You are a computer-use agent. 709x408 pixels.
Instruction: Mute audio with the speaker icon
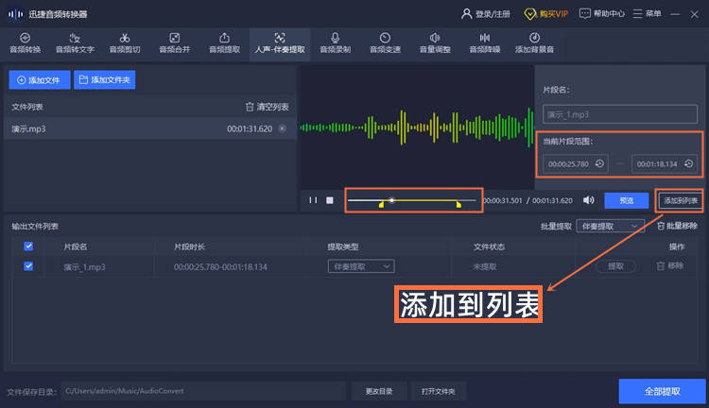point(588,200)
